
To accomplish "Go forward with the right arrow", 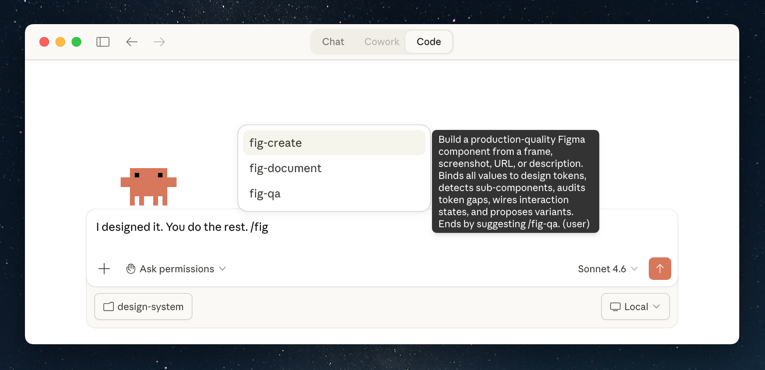I will [x=159, y=42].
